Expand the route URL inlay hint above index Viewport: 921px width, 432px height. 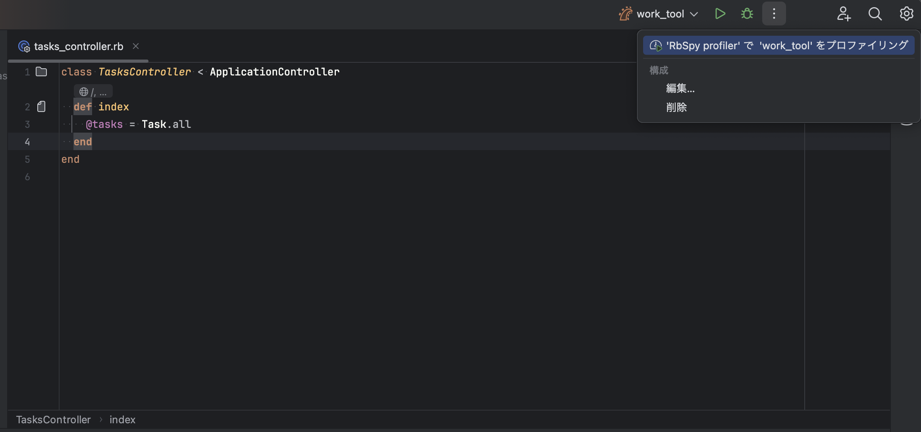tap(93, 92)
